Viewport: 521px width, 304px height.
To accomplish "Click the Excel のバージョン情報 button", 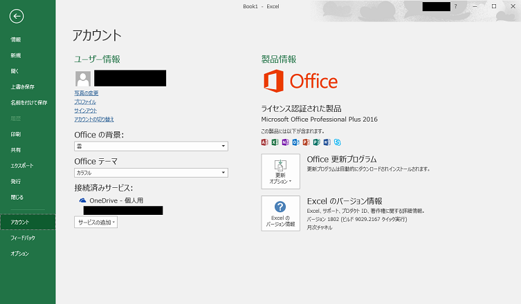I will [280, 213].
